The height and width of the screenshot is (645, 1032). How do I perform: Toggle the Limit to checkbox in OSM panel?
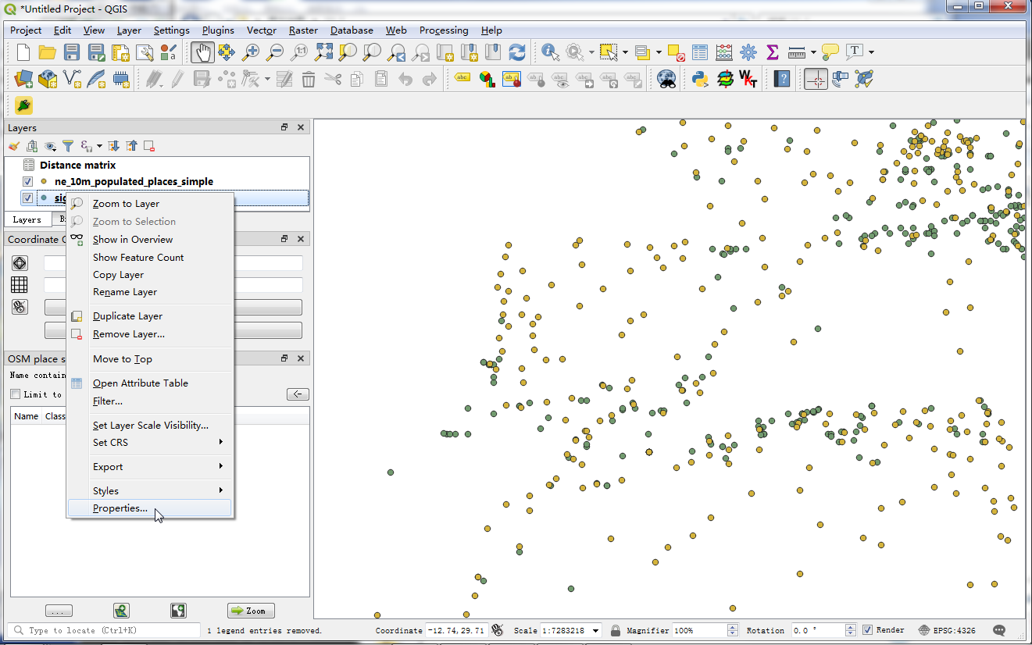click(x=15, y=394)
